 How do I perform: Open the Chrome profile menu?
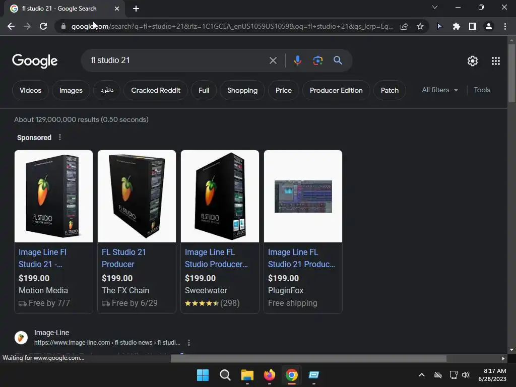click(489, 26)
